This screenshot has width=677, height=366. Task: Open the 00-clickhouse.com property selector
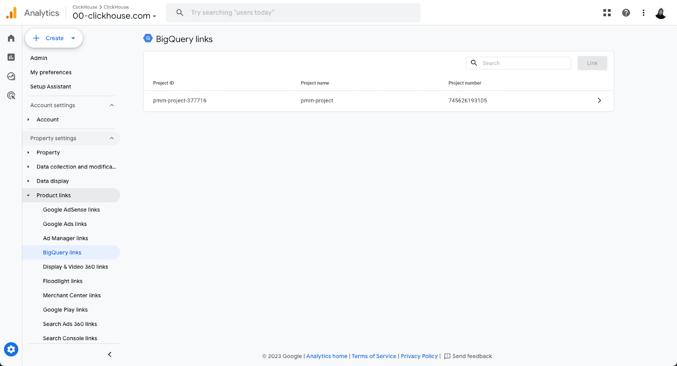(x=114, y=16)
